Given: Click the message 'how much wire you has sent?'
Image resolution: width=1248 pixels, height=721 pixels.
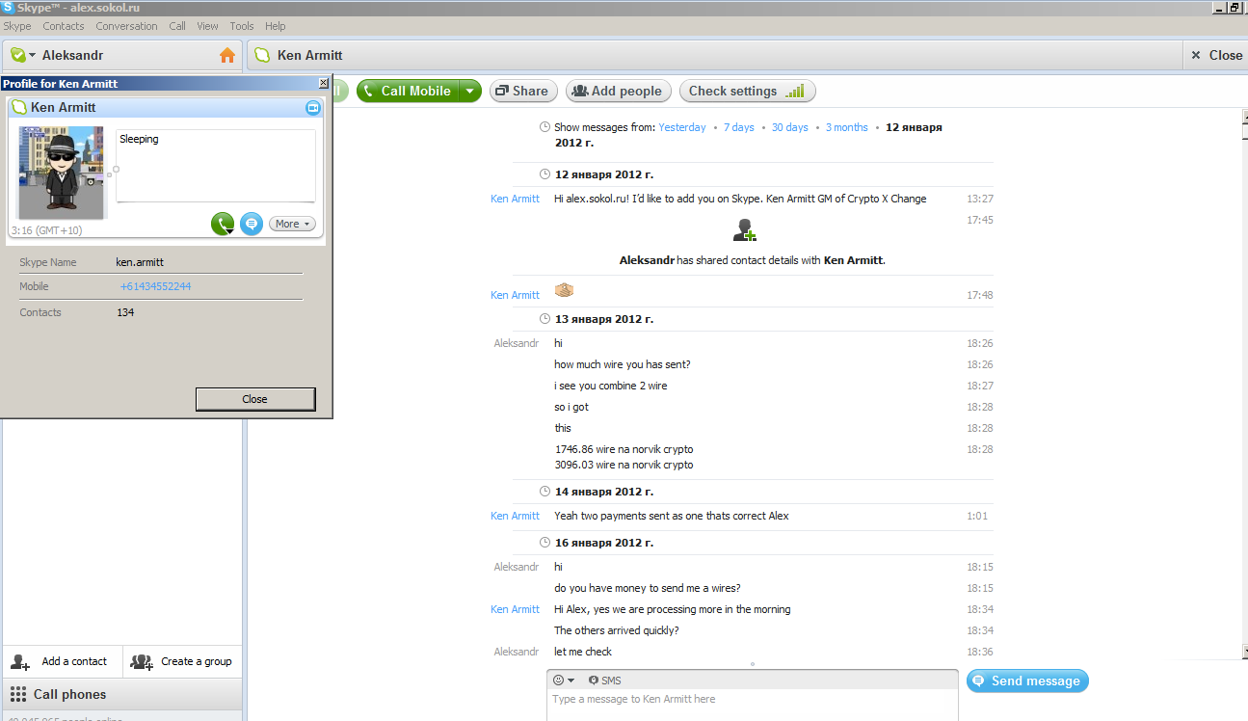Looking at the screenshot, I should [623, 364].
